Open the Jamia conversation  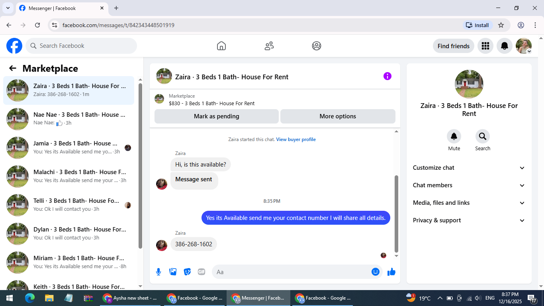[69, 148]
